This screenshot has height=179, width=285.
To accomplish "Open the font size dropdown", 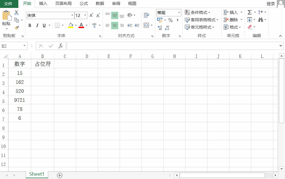I will pyautogui.click(x=85, y=15).
